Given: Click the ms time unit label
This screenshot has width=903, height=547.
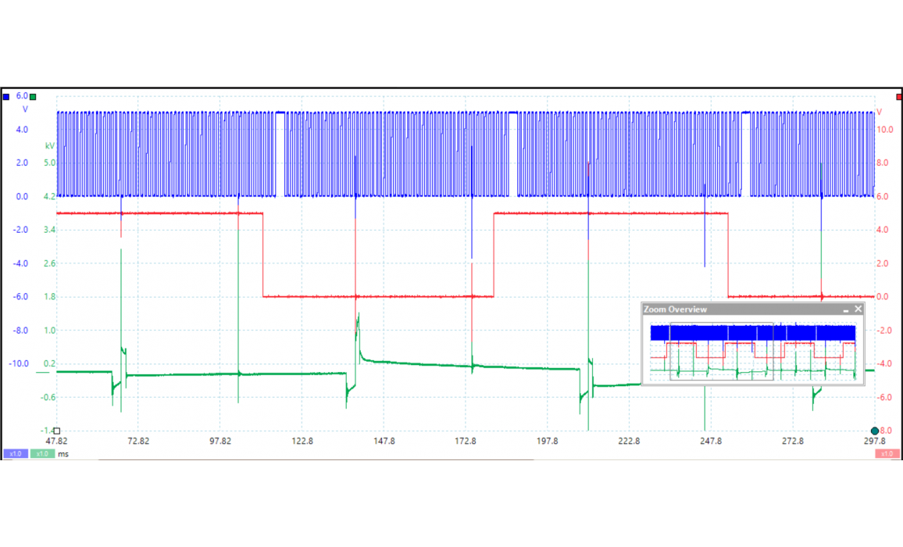Looking at the screenshot, I should click(62, 453).
